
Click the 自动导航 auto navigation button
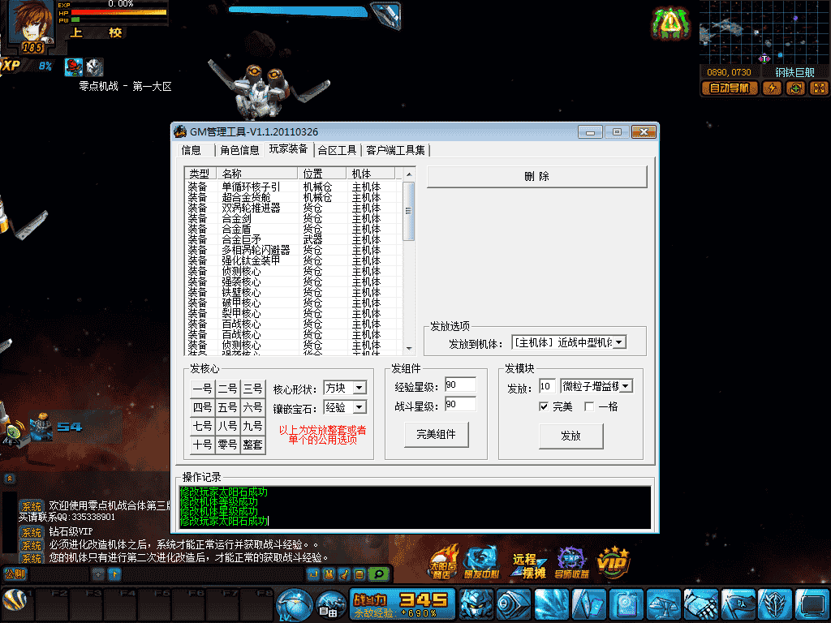(730, 88)
